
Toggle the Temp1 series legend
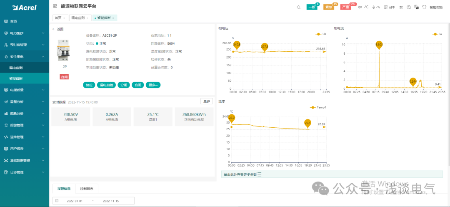(x=318, y=107)
